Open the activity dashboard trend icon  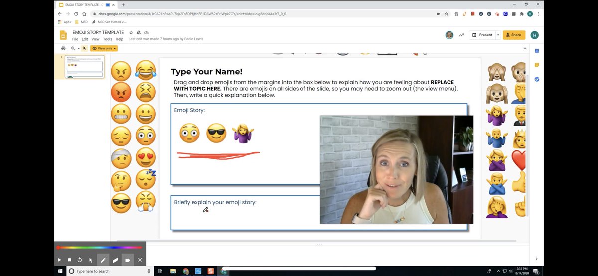tap(461, 35)
